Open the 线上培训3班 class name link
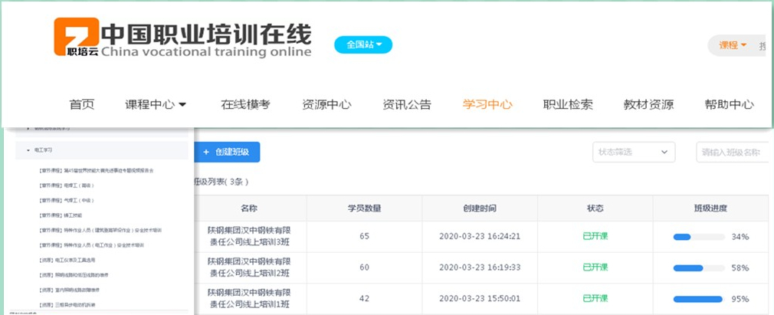Viewport: 774px width, 315px height. click(x=249, y=235)
